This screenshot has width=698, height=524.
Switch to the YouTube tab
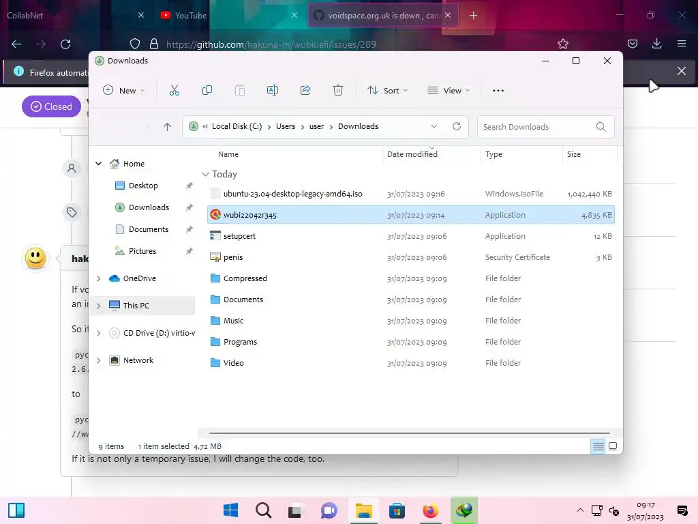click(191, 15)
